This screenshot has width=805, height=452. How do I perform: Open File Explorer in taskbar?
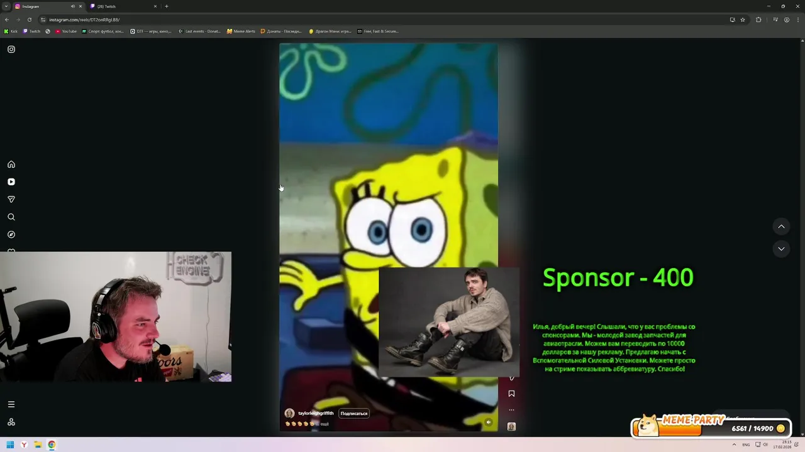pos(38,445)
